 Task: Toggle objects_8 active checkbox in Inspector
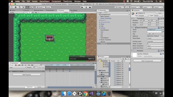[137, 13]
